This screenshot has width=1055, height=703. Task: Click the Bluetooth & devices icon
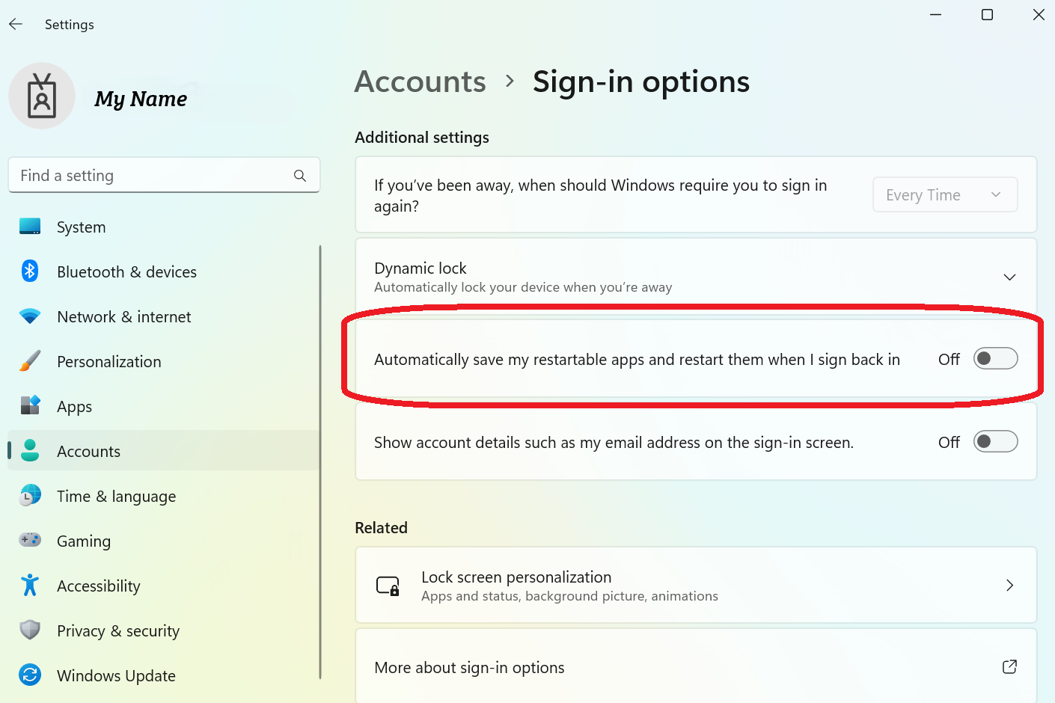(30, 271)
